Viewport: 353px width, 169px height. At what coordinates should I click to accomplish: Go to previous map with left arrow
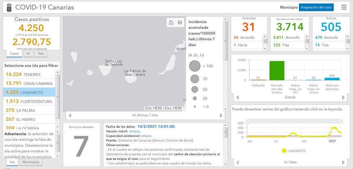coord(69,115)
